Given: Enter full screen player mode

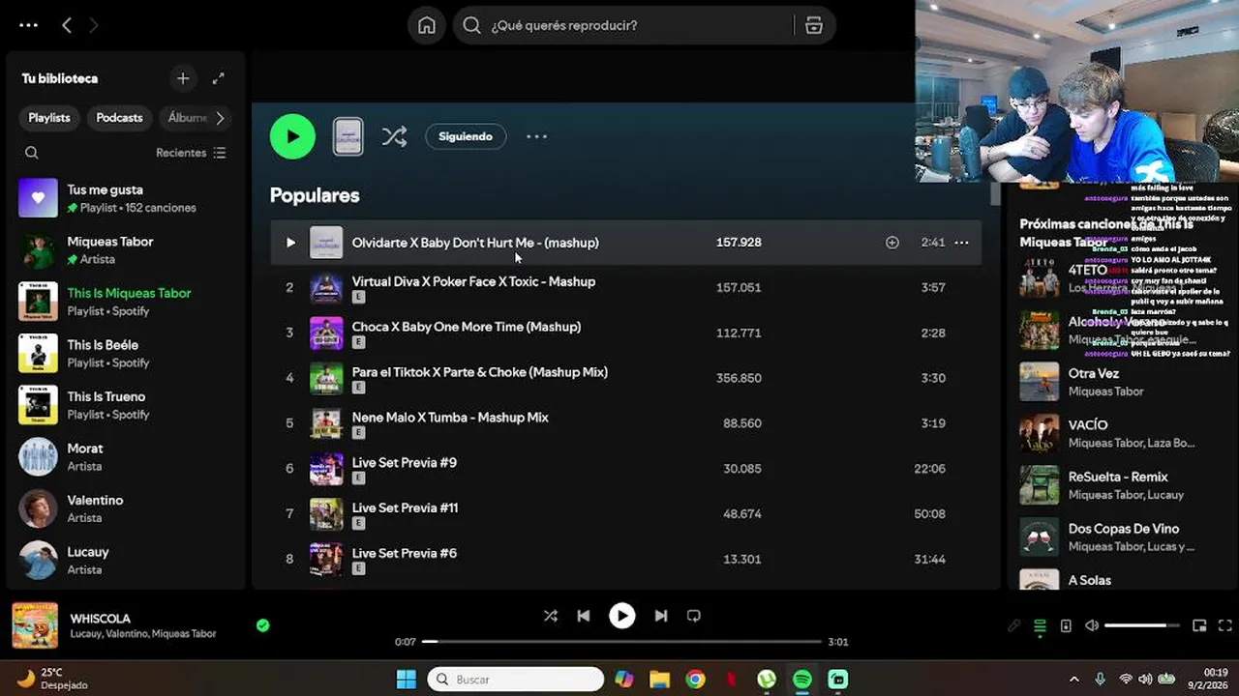Looking at the screenshot, I should coord(1224,625).
